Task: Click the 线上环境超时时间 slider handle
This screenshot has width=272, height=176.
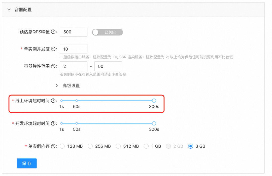Action: pyautogui.click(x=154, y=100)
